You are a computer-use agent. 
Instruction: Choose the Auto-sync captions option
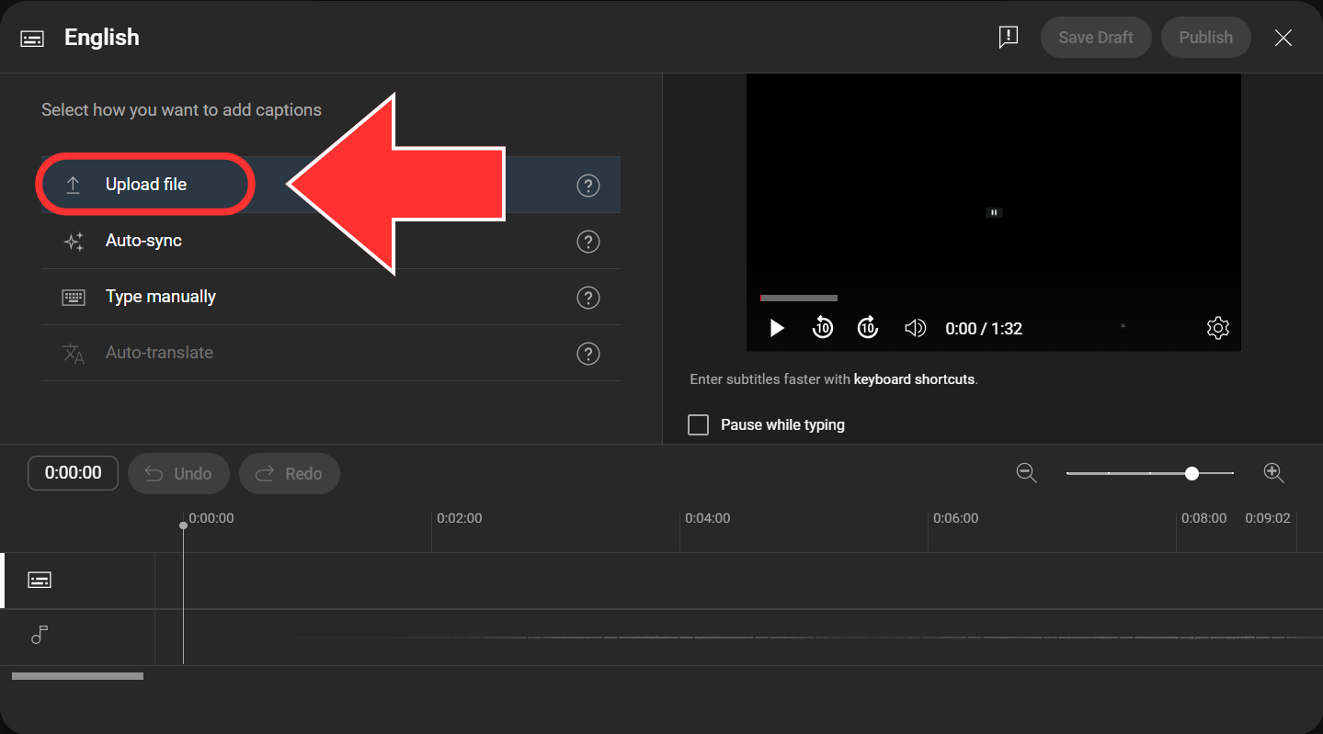pos(143,241)
